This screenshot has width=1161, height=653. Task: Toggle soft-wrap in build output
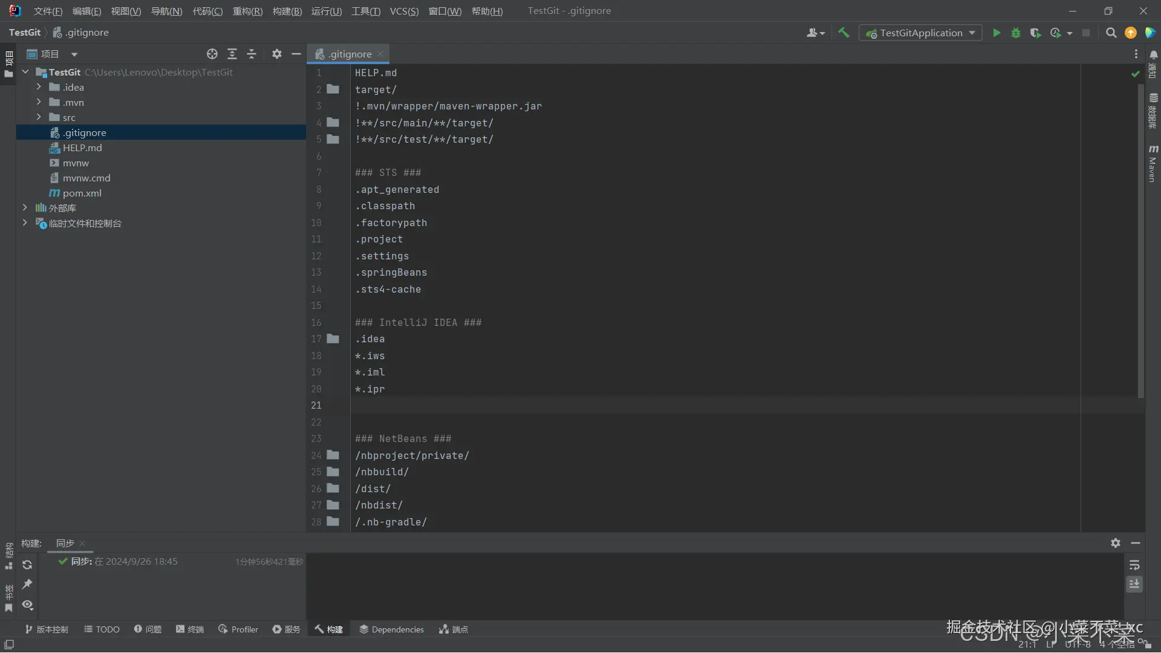[1134, 565]
